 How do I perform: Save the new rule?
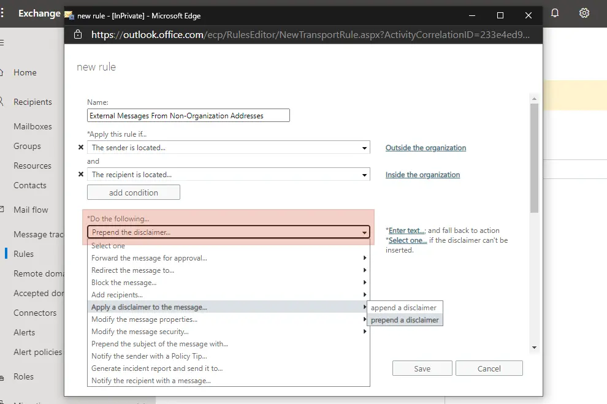(x=422, y=368)
